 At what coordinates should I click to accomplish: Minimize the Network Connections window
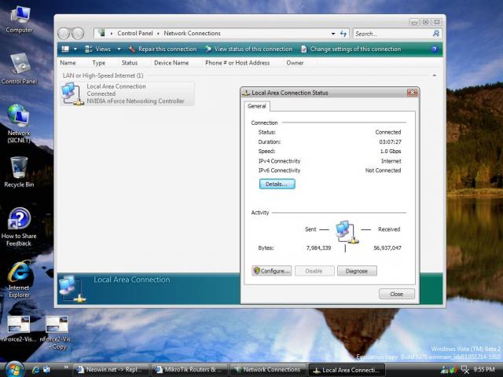tap(414, 22)
